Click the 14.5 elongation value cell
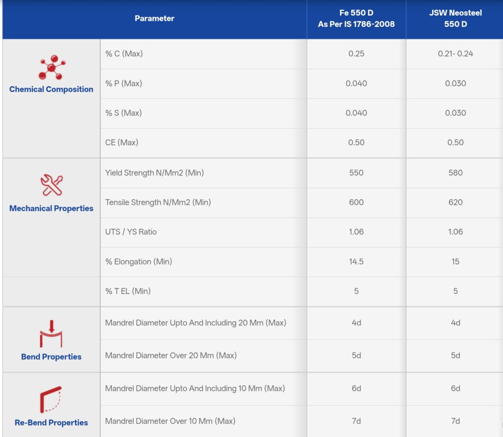 click(356, 261)
